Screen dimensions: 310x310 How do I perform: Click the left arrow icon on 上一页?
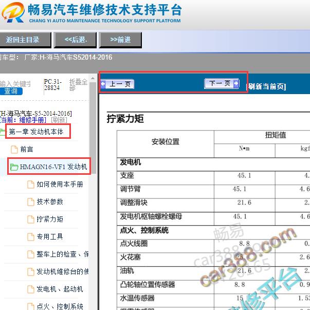(103, 84)
